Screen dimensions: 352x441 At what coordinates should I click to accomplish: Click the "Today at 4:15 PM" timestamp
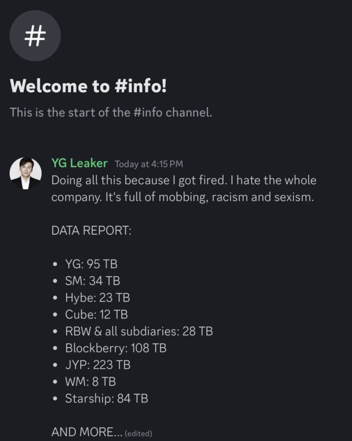tap(149, 164)
